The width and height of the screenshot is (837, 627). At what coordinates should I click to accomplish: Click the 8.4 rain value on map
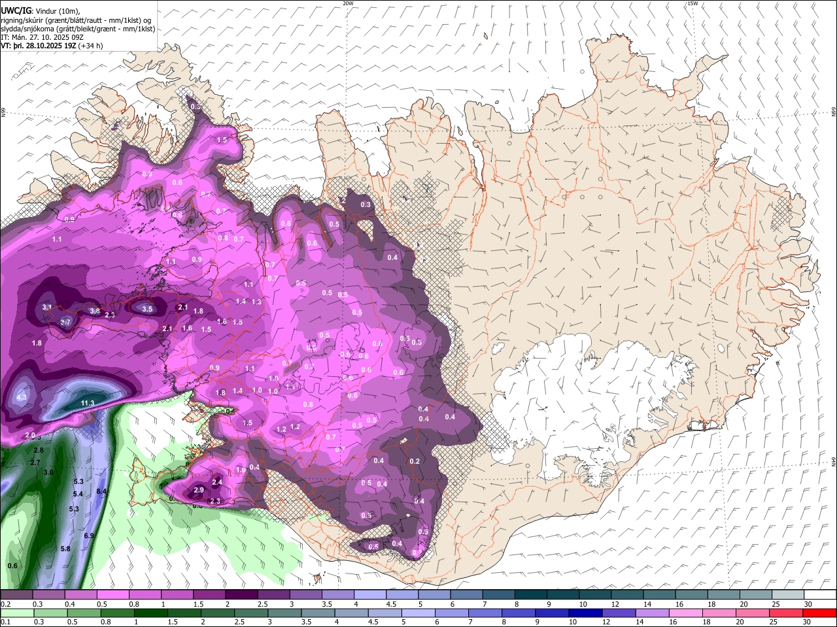click(x=101, y=491)
